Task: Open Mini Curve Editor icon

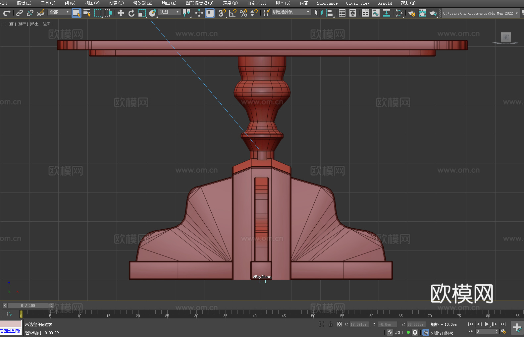Action: coord(9,314)
